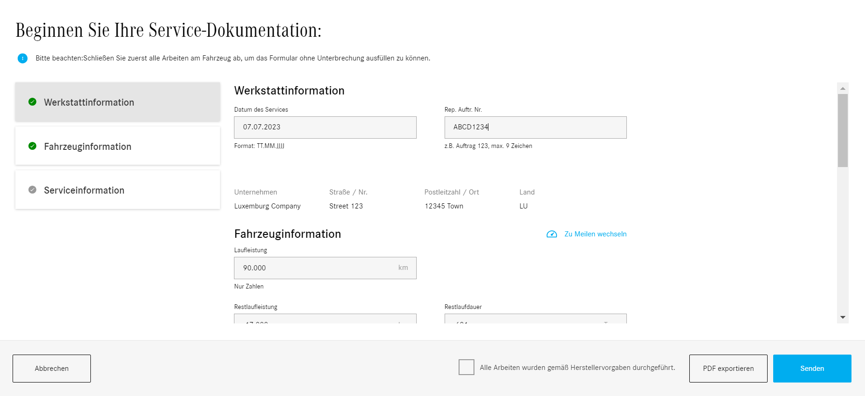Image resolution: width=865 pixels, height=396 pixels.
Task: Click the blue info notice icon
Action: tap(22, 58)
